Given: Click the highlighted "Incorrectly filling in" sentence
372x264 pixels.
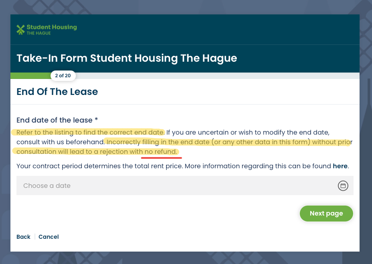Looking at the screenshot, I should tap(225, 142).
